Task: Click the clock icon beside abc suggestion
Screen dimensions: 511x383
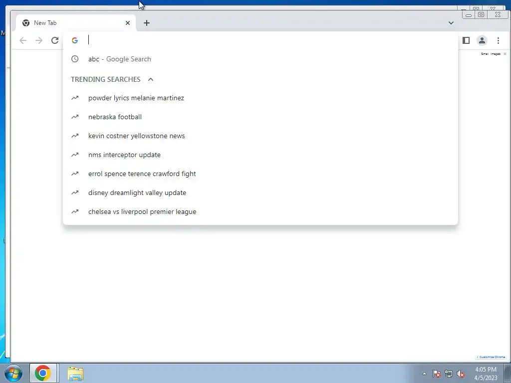Action: (x=75, y=59)
